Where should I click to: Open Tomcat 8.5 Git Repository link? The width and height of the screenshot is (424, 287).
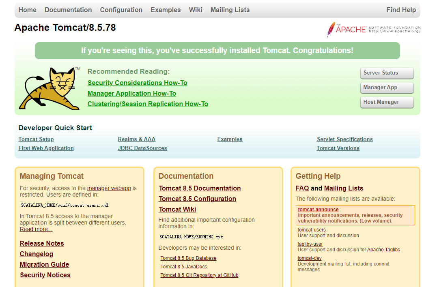tap(199, 275)
